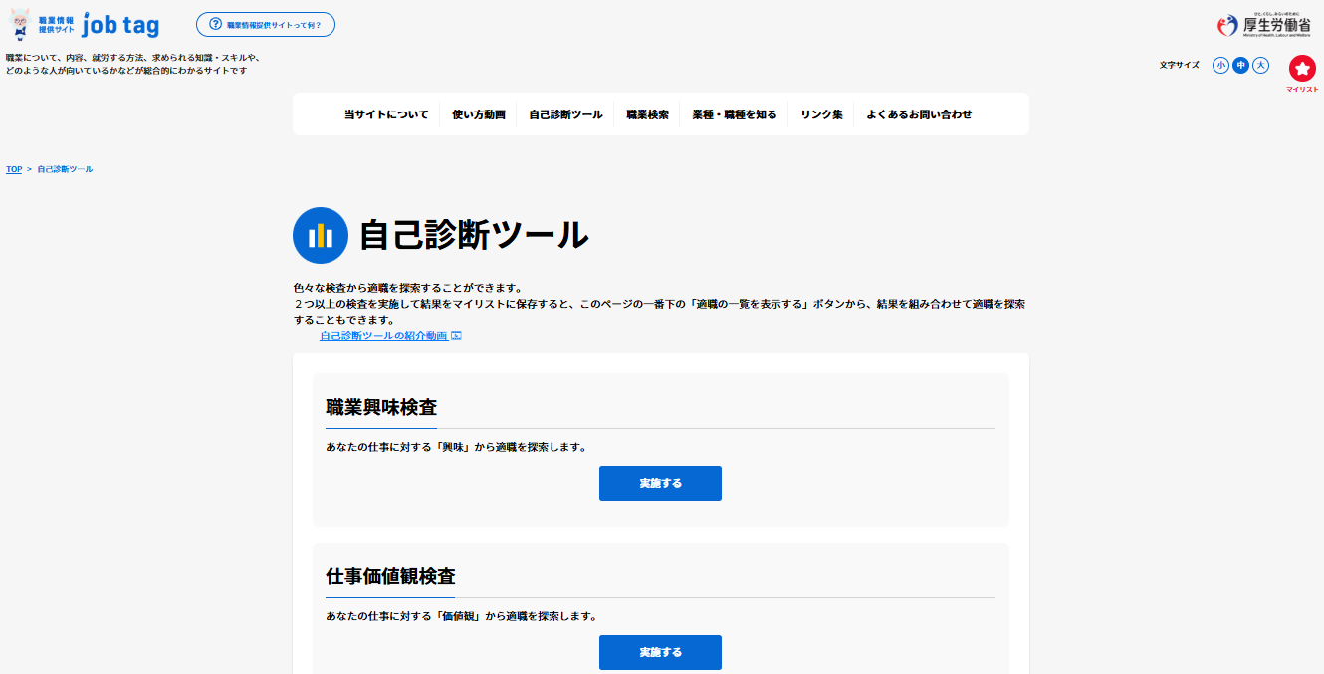The height and width of the screenshot is (674, 1324).
Task: Open the 職業検索 menu item
Action: point(647,114)
